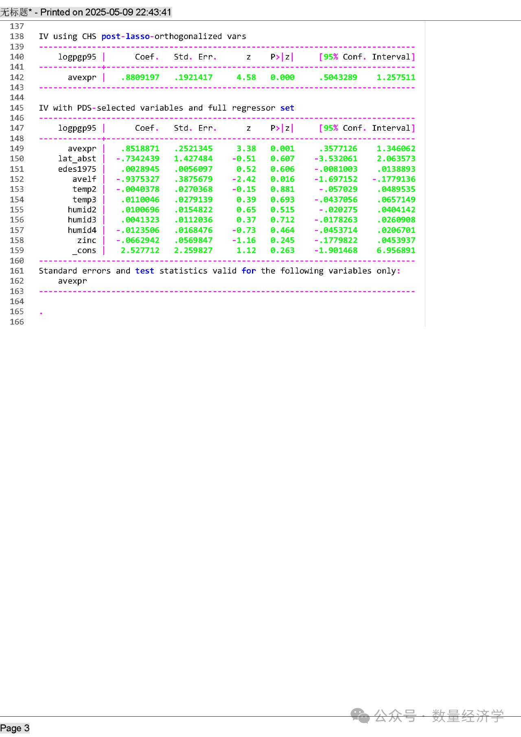Click the avexpr coefficient .8809197
Image resolution: width=521 pixels, height=737 pixels.
140,77
